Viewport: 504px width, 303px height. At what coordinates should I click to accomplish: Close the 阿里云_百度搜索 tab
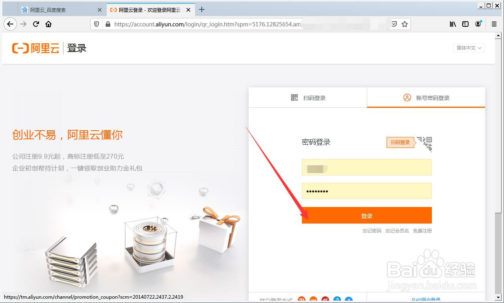(x=100, y=10)
